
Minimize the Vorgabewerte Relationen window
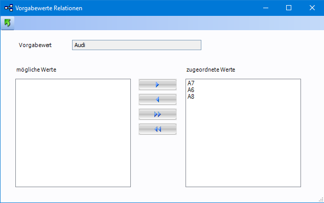266,8
